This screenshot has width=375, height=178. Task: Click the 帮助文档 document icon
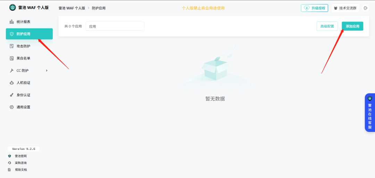click(10, 170)
